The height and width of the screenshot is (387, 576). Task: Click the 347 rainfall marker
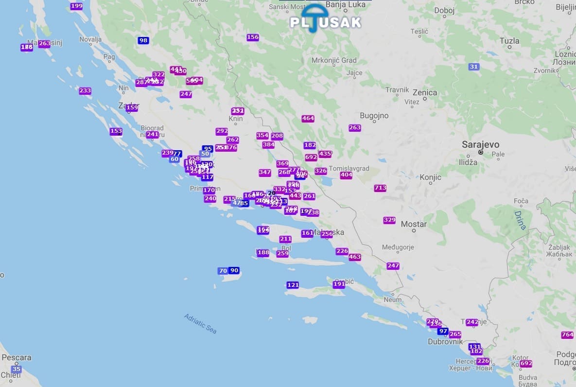coord(265,173)
